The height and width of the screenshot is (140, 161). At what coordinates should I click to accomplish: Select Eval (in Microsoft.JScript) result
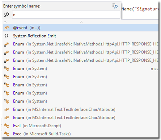click(x=81, y=126)
